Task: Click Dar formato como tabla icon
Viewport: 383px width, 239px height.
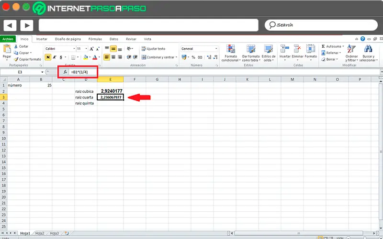Action: pyautogui.click(x=250, y=49)
